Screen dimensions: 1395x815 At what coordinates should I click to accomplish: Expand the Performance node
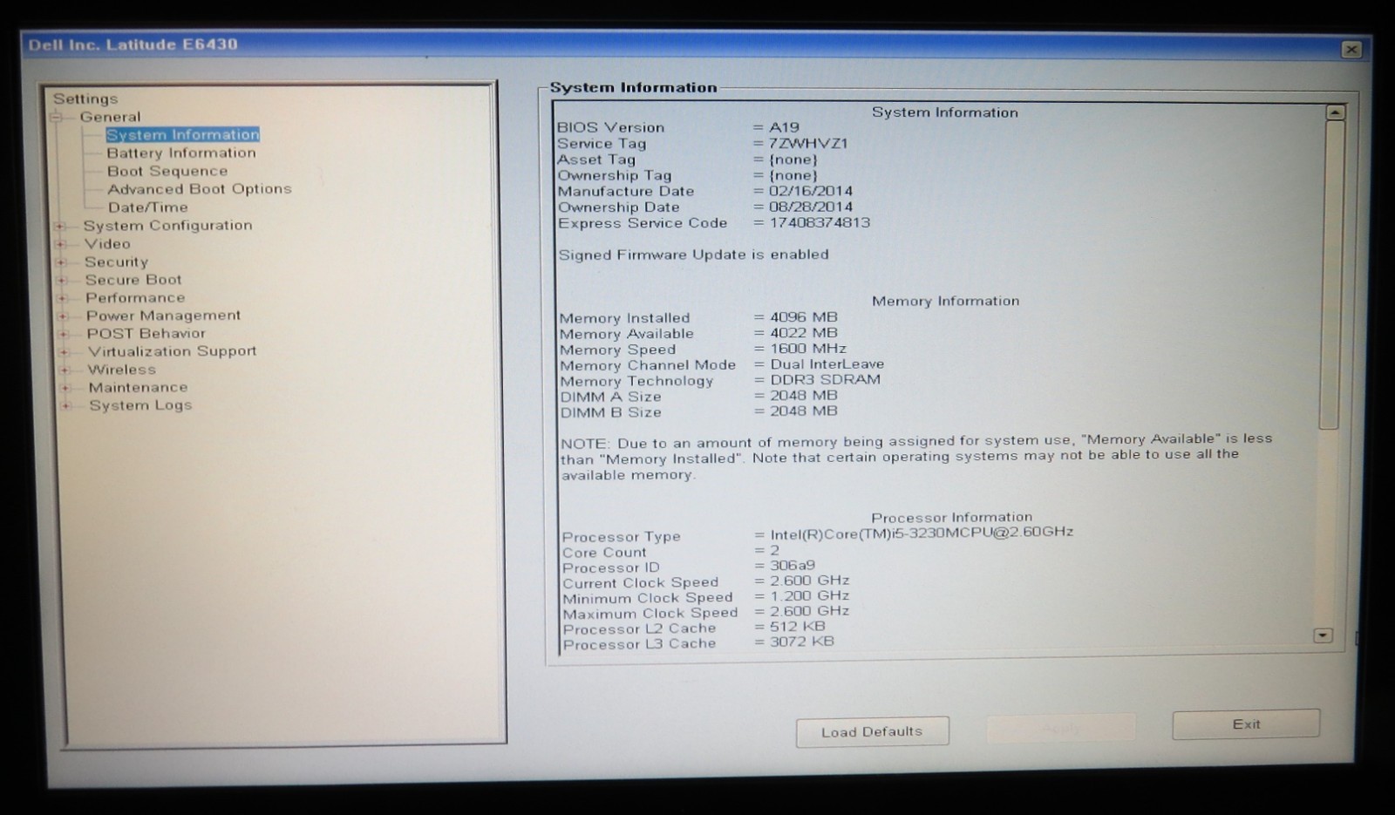tap(62, 298)
